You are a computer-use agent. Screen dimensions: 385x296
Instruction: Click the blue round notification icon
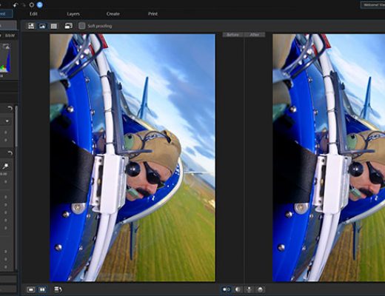(x=39, y=4)
